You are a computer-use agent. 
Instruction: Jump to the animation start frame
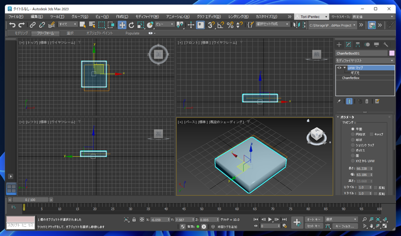256,219
